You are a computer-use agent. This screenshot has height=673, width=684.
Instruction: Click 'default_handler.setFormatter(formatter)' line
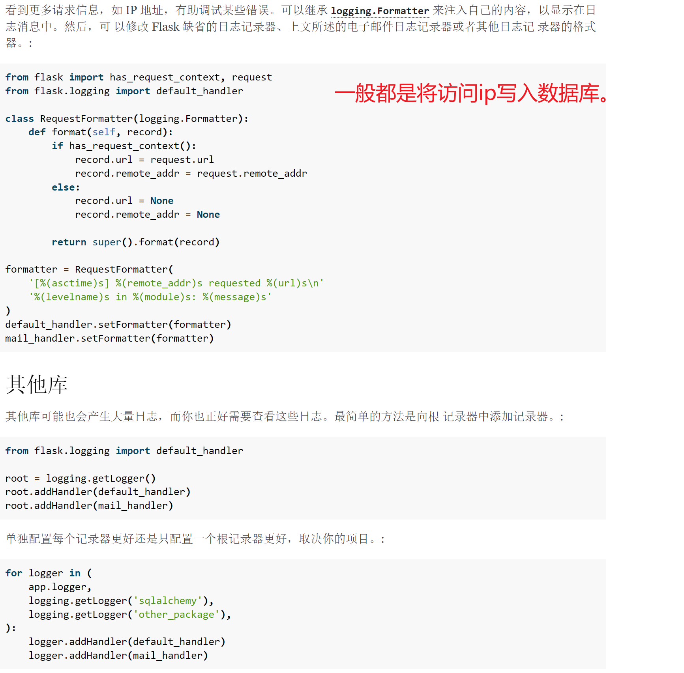[118, 325]
